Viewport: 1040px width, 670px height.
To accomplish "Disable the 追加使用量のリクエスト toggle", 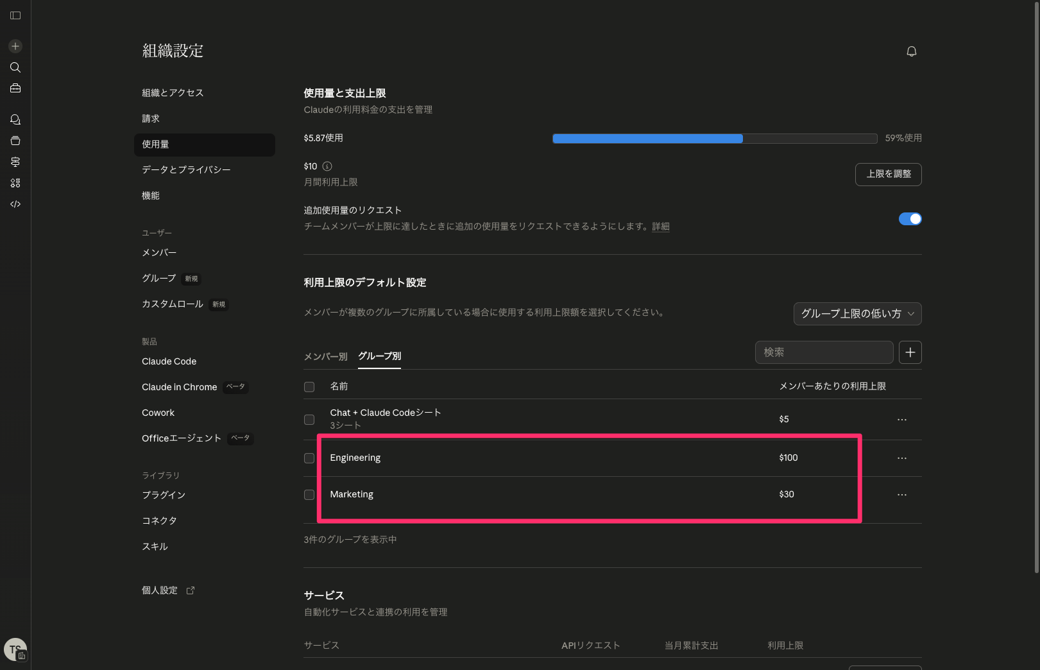I will (910, 218).
